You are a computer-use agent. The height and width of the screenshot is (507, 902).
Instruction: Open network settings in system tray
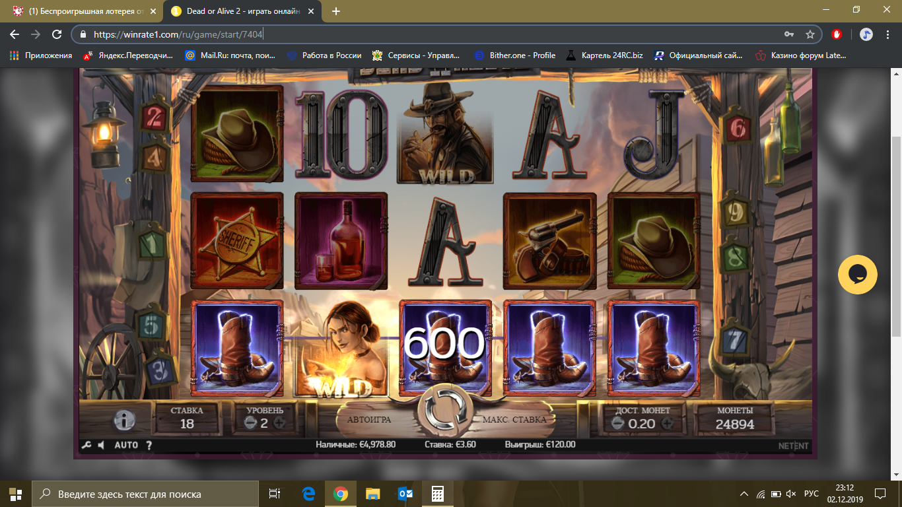pyautogui.click(x=761, y=494)
